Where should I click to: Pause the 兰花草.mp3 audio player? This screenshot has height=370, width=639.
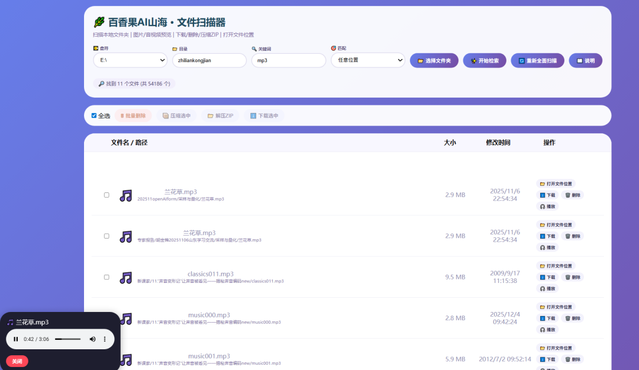[x=15, y=339]
